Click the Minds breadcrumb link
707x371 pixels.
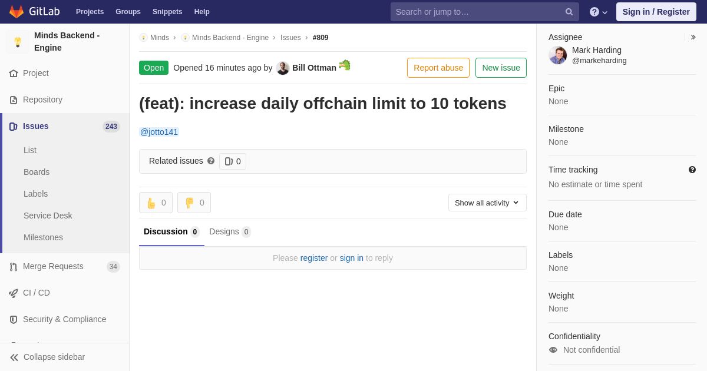pyautogui.click(x=160, y=38)
